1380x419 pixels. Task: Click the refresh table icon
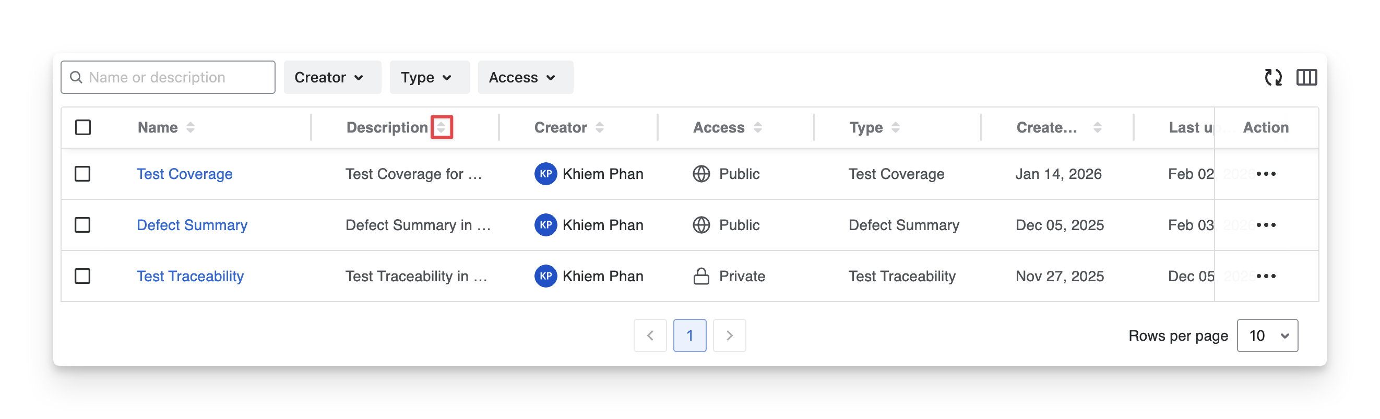[x=1273, y=78]
